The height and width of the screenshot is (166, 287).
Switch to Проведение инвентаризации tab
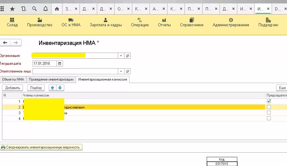click(51, 79)
